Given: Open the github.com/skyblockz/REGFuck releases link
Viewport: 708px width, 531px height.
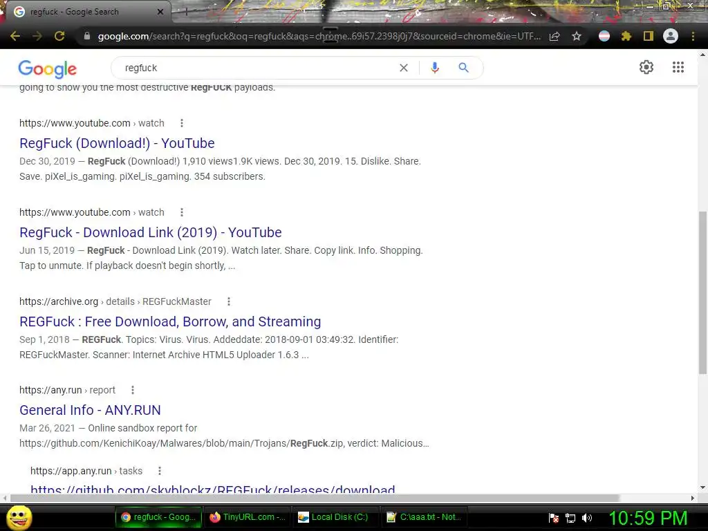Looking at the screenshot, I should point(213,489).
